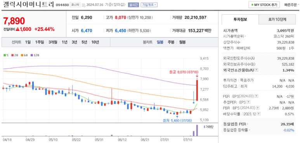Viewport: 300px width, 143px height.
Task: Click the help icon beside 추정PER EPS
Action: point(248,102)
